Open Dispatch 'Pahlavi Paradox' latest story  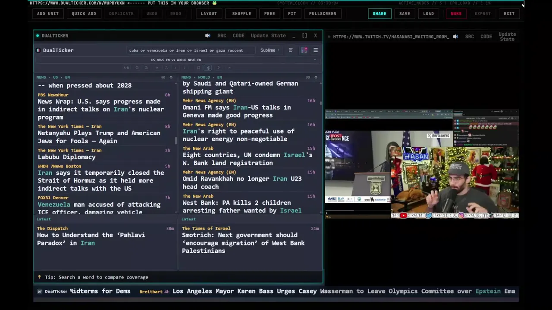(91, 239)
